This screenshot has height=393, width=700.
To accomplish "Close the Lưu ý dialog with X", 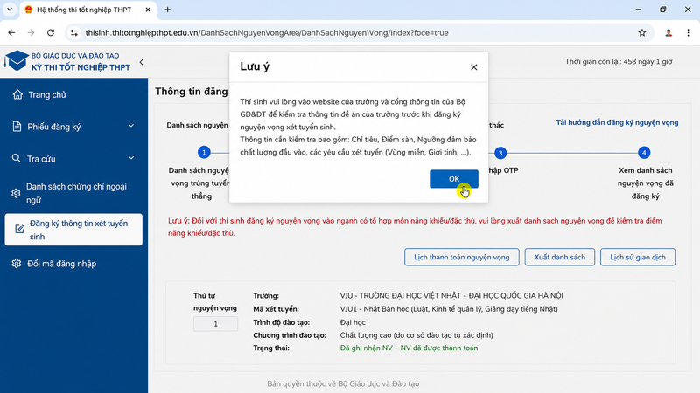I will (x=473, y=67).
